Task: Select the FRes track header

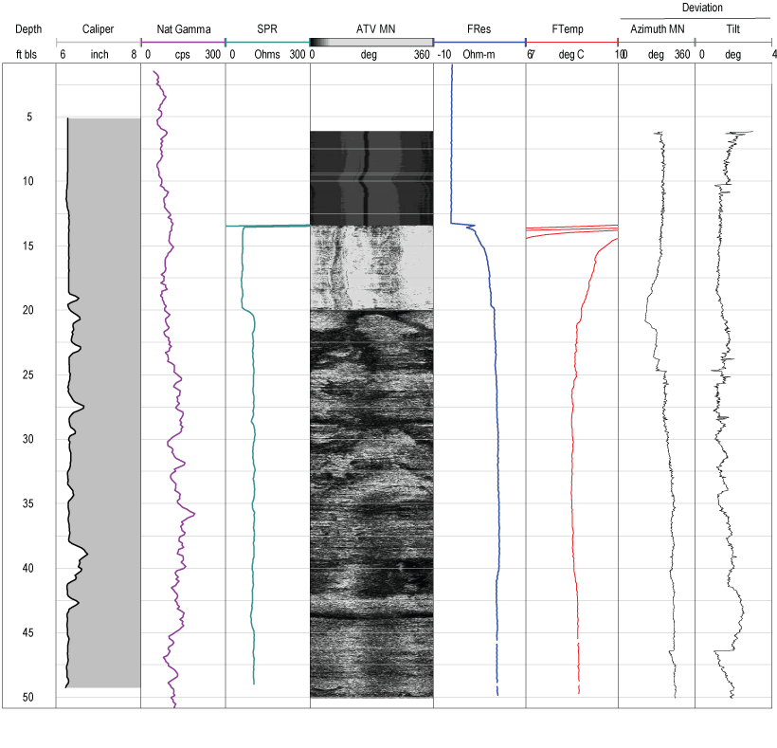Action: (479, 29)
